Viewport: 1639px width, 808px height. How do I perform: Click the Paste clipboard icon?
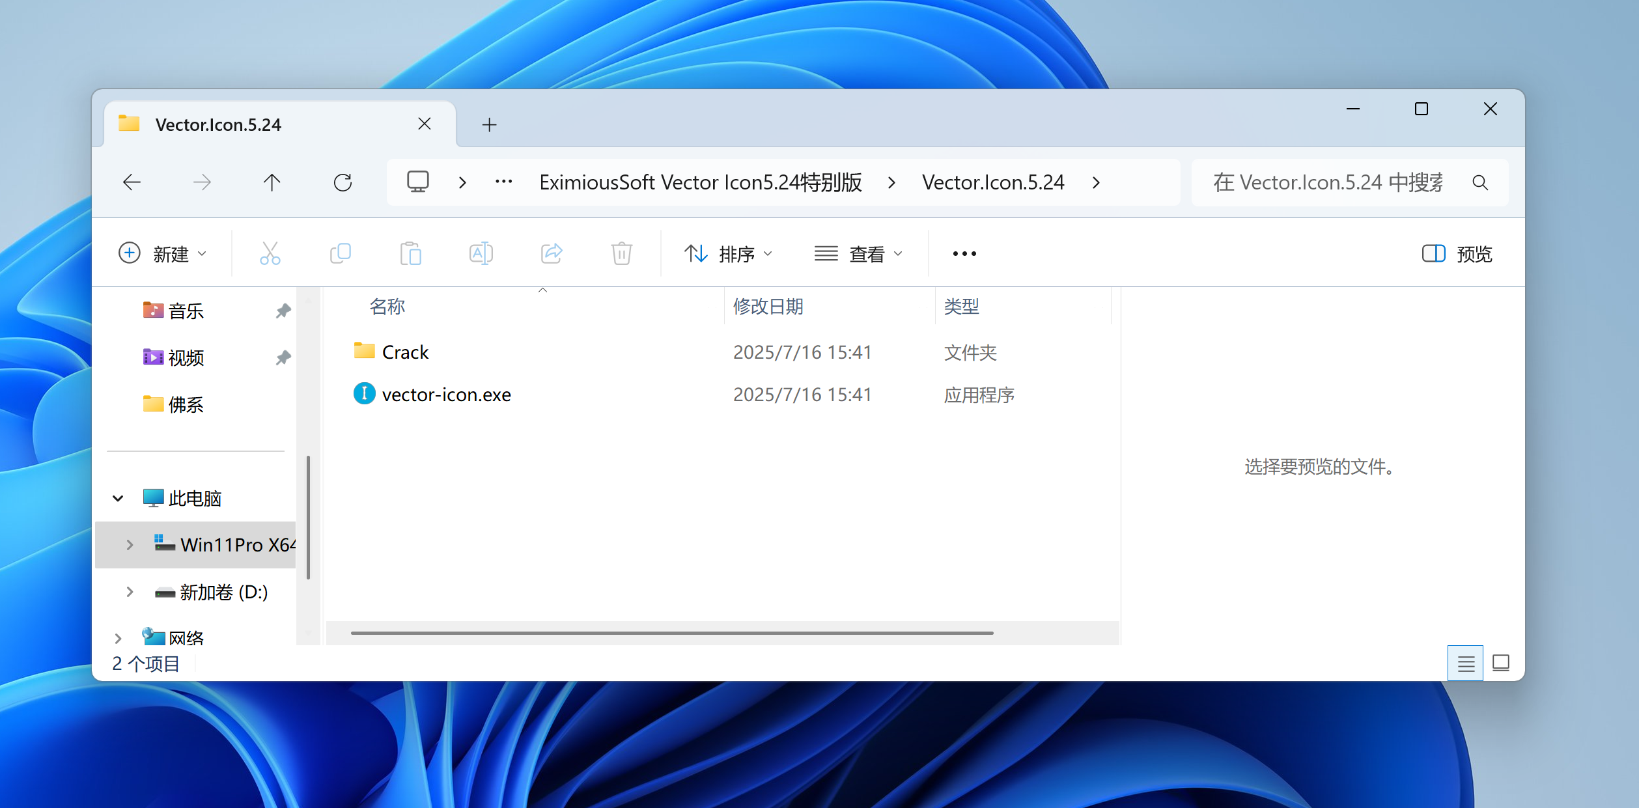(x=410, y=253)
